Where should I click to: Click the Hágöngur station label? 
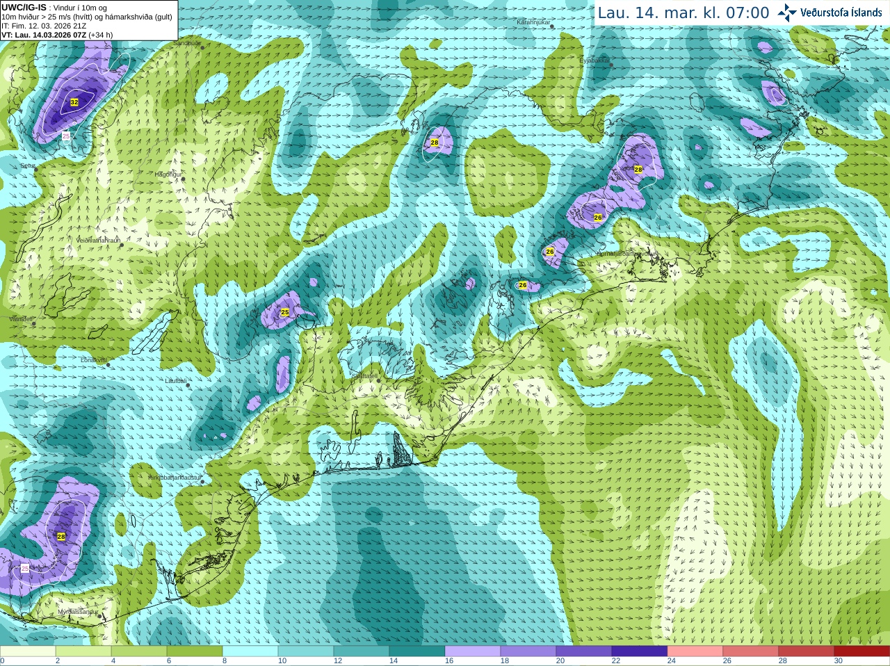(x=168, y=174)
